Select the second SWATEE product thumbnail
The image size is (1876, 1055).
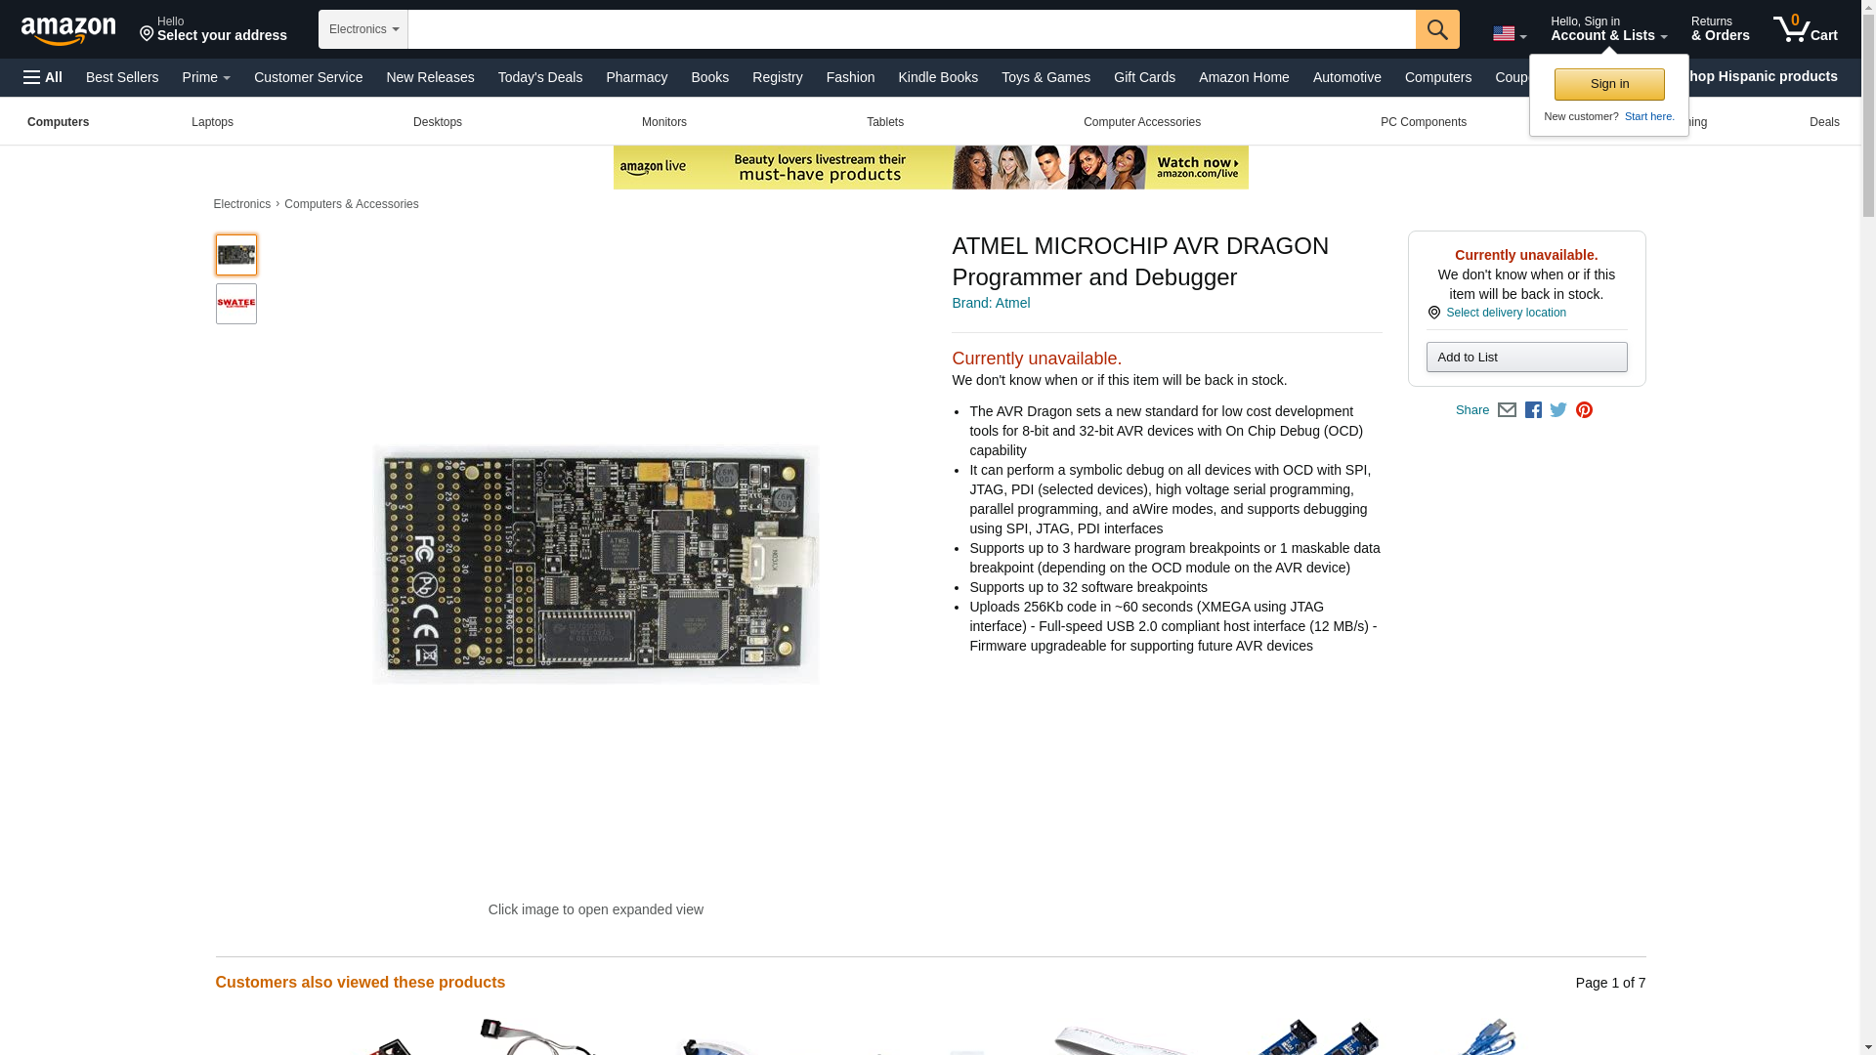[x=236, y=304]
